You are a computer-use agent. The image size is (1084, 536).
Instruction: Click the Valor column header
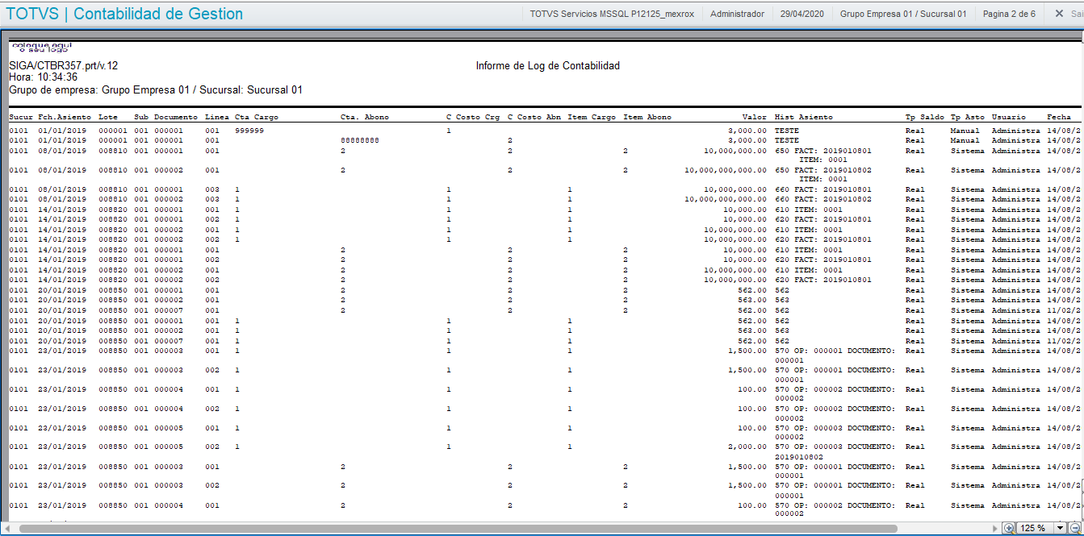755,117
